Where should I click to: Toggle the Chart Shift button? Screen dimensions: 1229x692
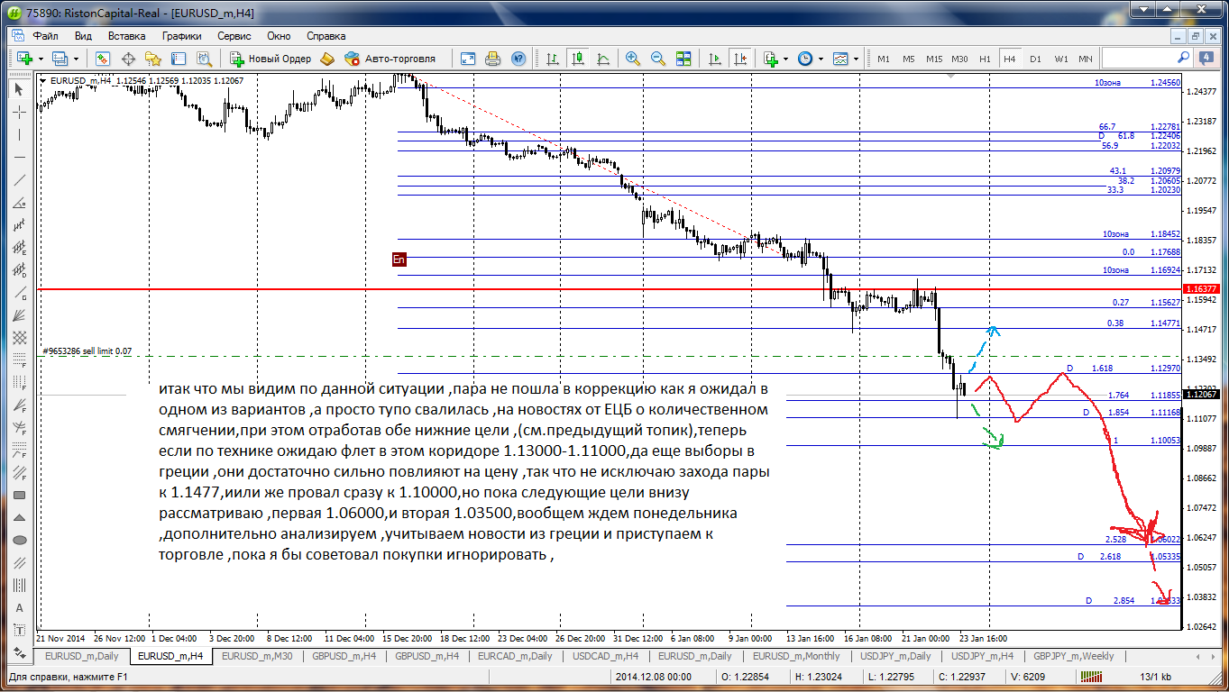[739, 59]
